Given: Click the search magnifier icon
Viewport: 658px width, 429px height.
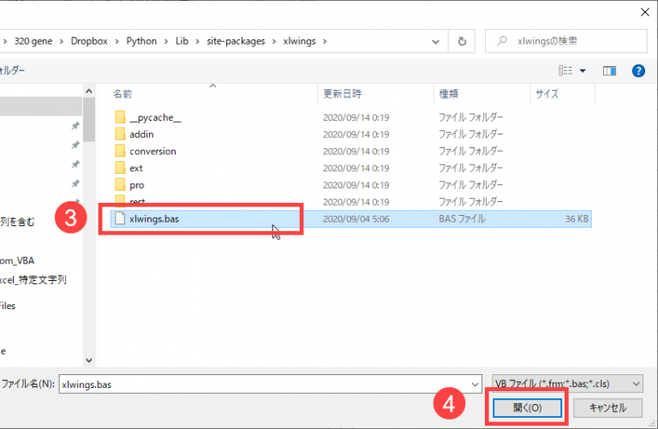Looking at the screenshot, I should pos(501,41).
